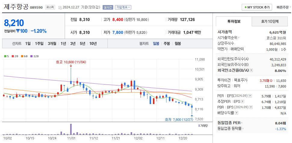Click the 전일 value 8,310
The image size is (292, 143).
pos(85,19)
